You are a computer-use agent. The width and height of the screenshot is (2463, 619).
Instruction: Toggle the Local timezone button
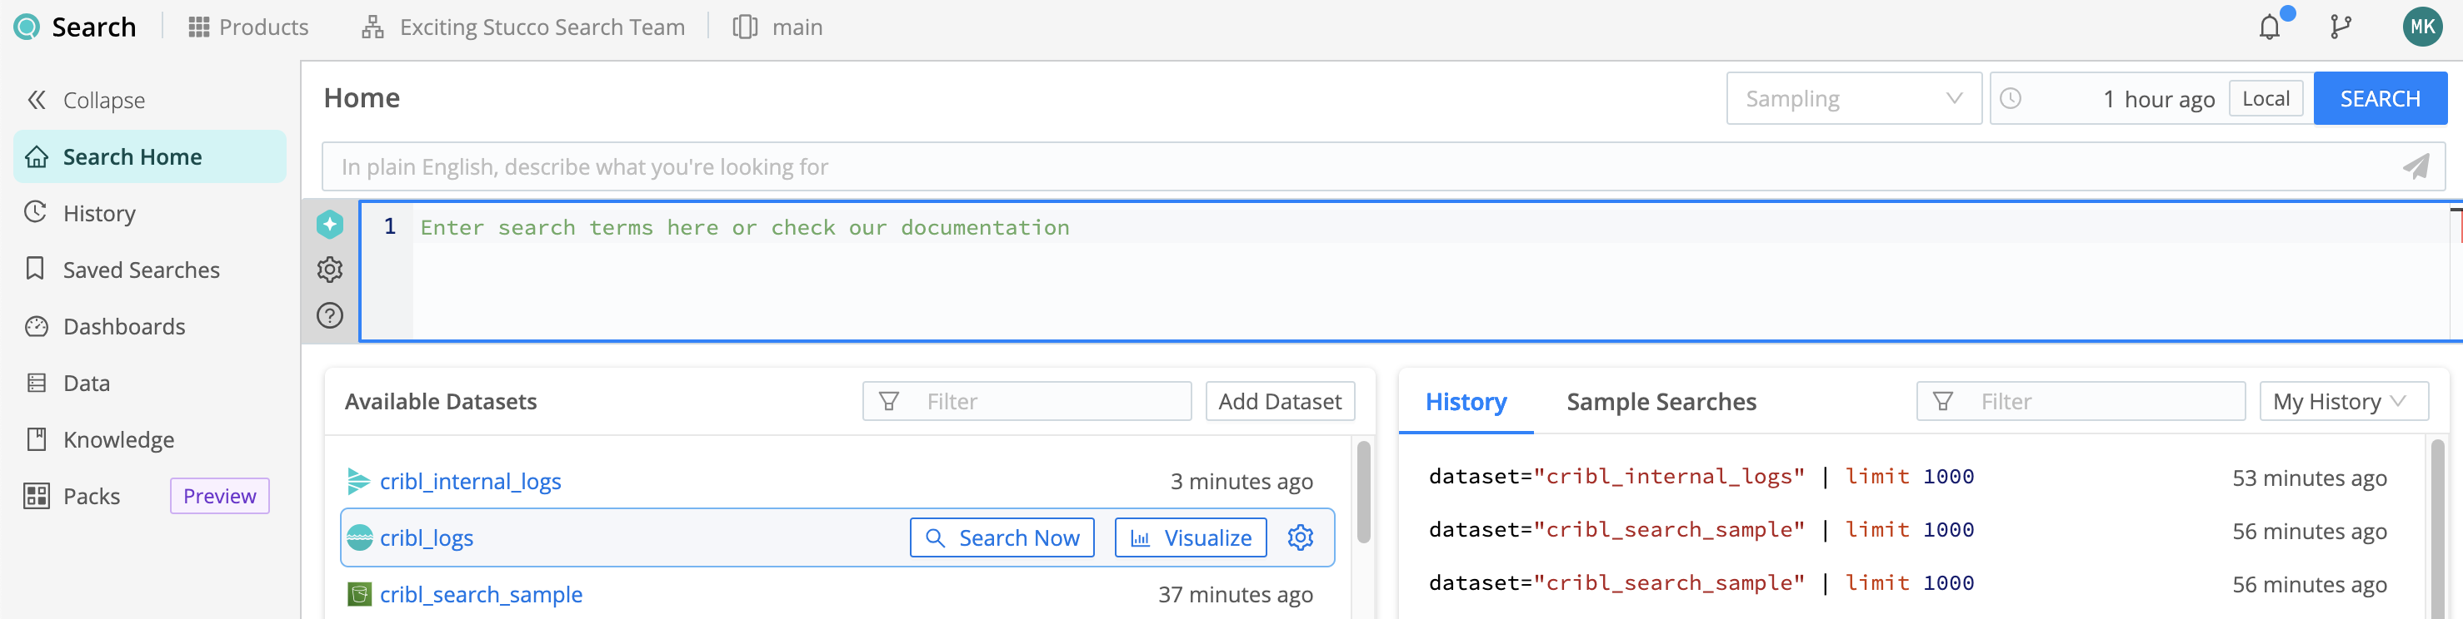pos(2265,98)
